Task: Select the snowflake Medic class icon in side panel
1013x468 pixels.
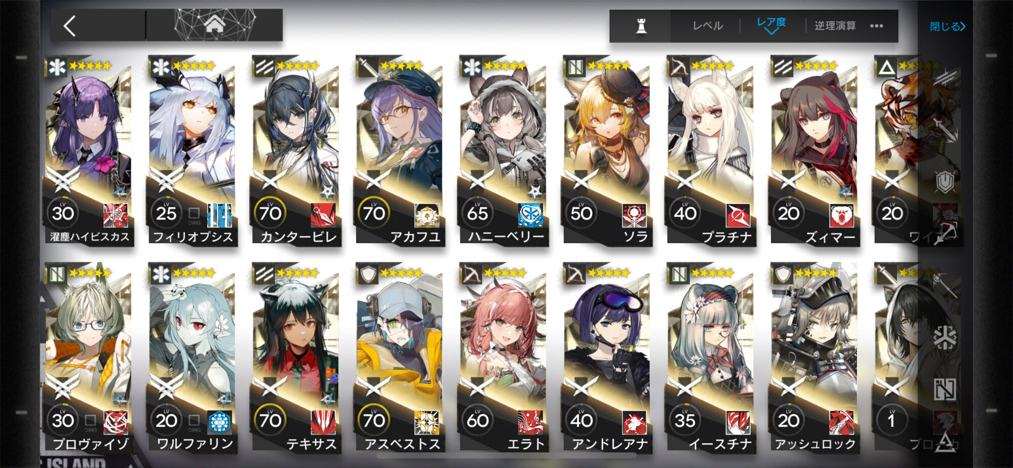Action: pos(945,337)
